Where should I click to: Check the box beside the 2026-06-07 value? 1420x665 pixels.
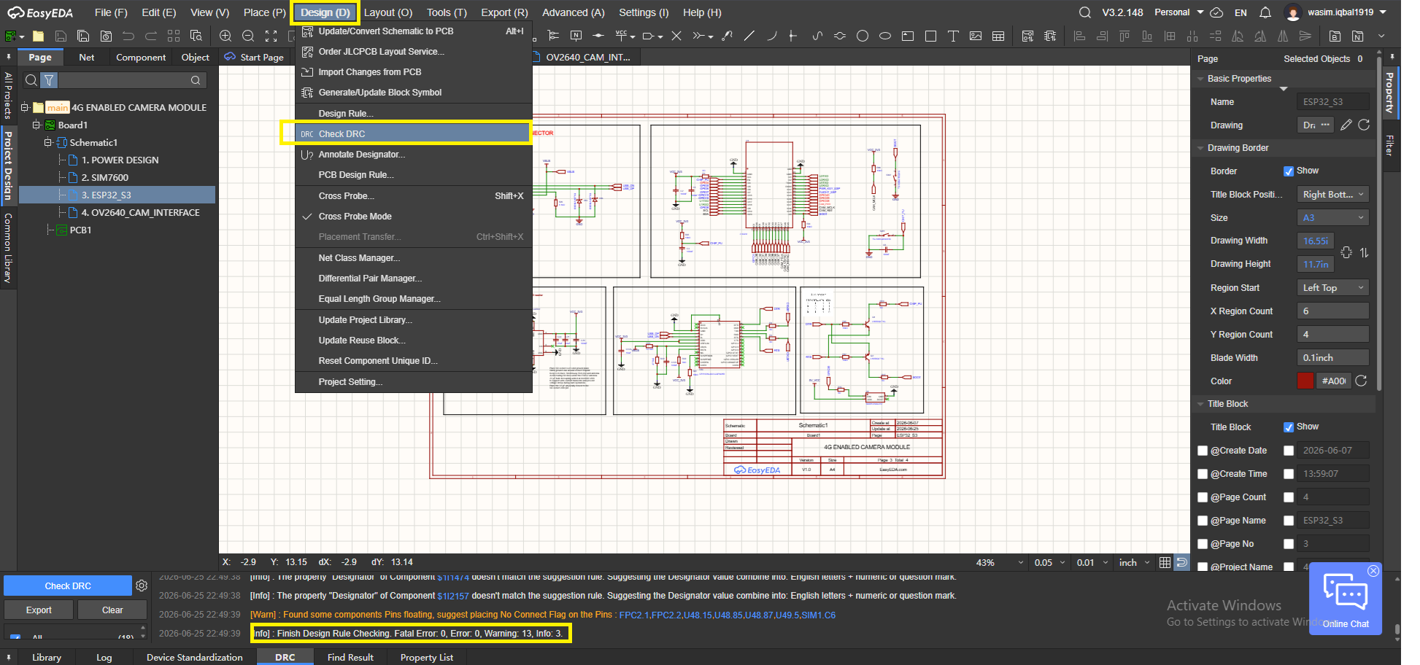1289,451
